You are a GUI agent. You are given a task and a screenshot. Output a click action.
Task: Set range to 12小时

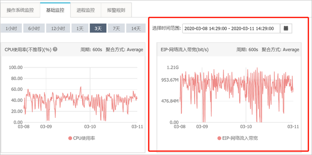[58, 28]
